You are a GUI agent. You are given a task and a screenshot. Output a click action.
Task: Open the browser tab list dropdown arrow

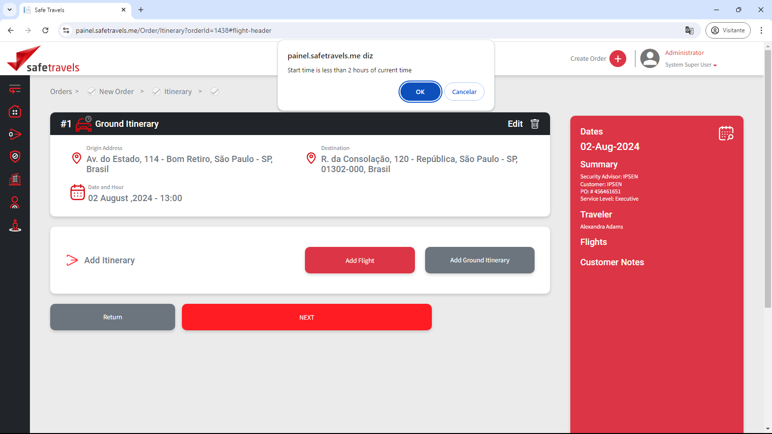point(10,10)
